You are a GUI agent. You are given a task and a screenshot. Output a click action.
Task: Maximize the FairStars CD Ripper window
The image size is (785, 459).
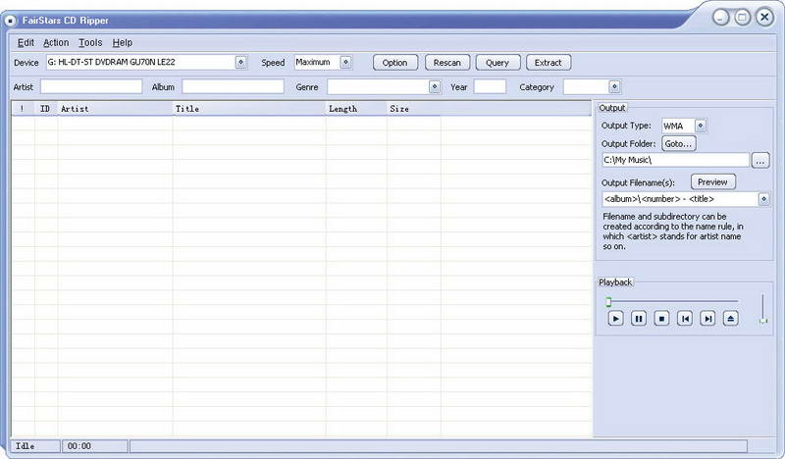pyautogui.click(x=743, y=18)
